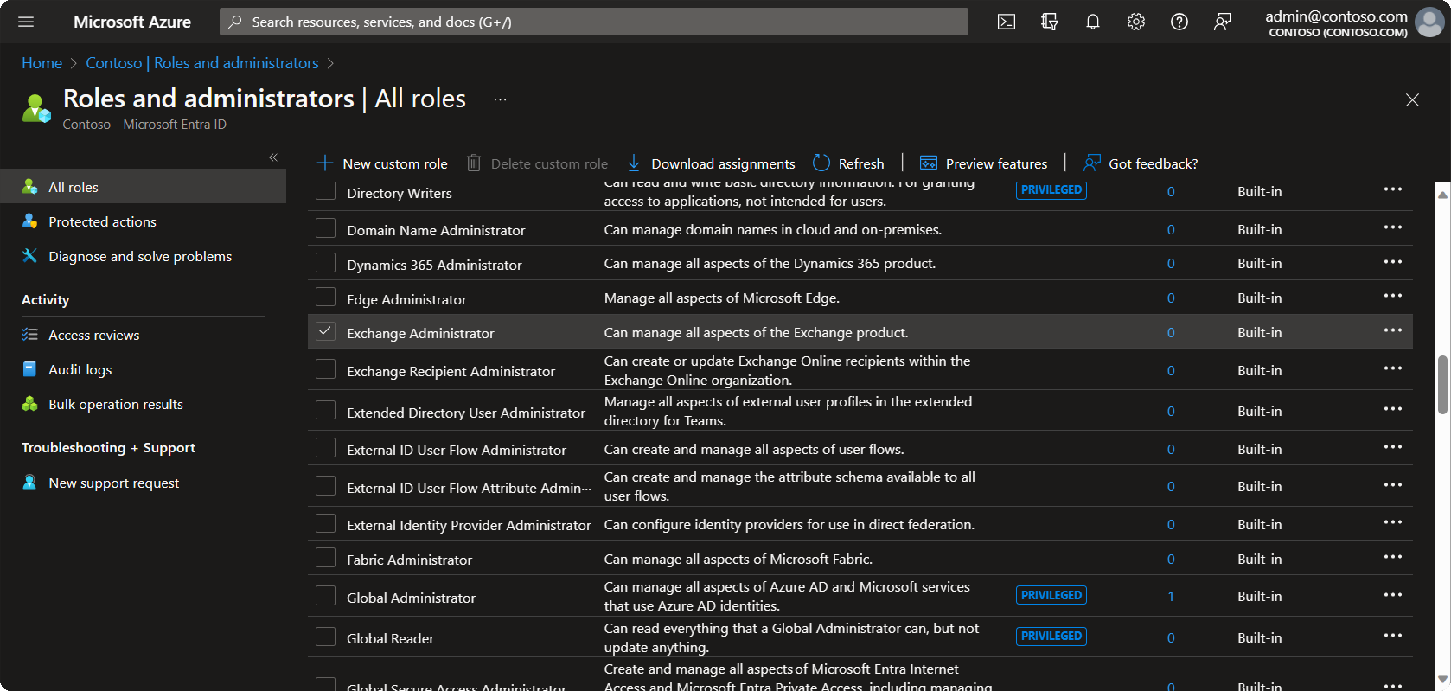Viewport: 1451px width, 691px height.
Task: Check the Domain Name Administrator checkbox
Action: pyautogui.click(x=325, y=228)
